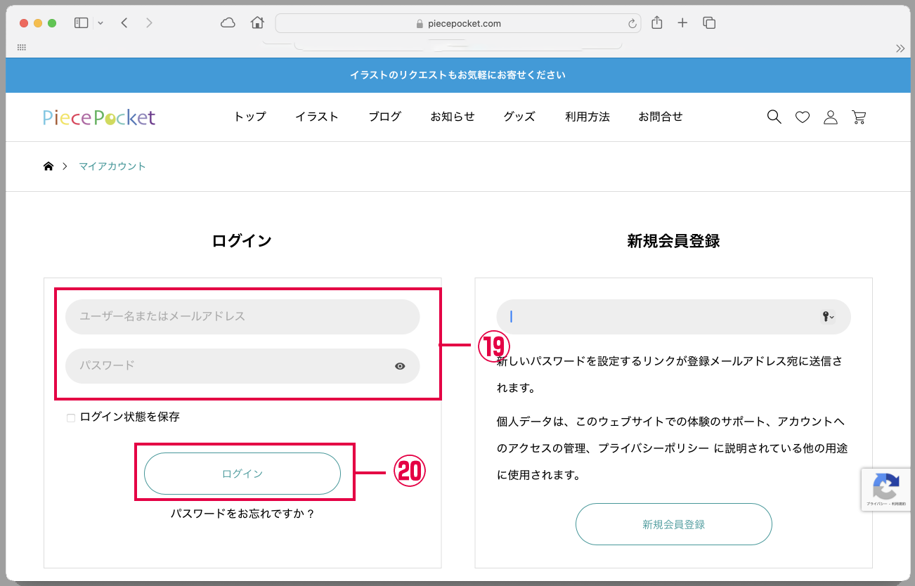The width and height of the screenshot is (915, 586).
Task: Open Safari's tab overview icon
Action: pyautogui.click(x=709, y=23)
